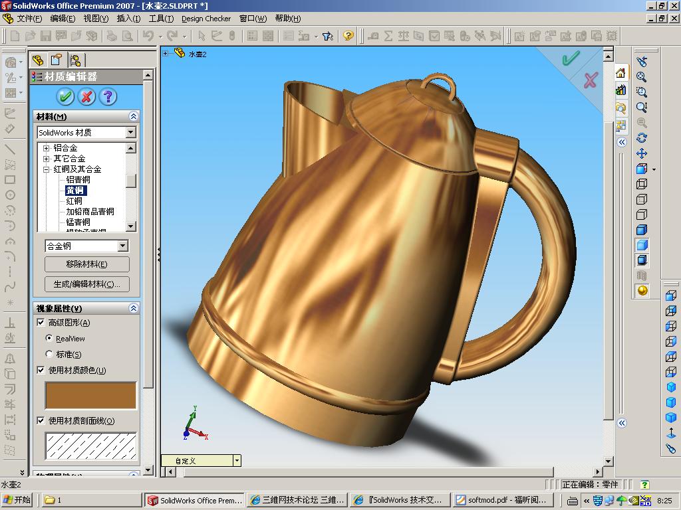Collapse the 视象属性 section chevron
Viewport: 681px width, 510px height.
coord(133,308)
